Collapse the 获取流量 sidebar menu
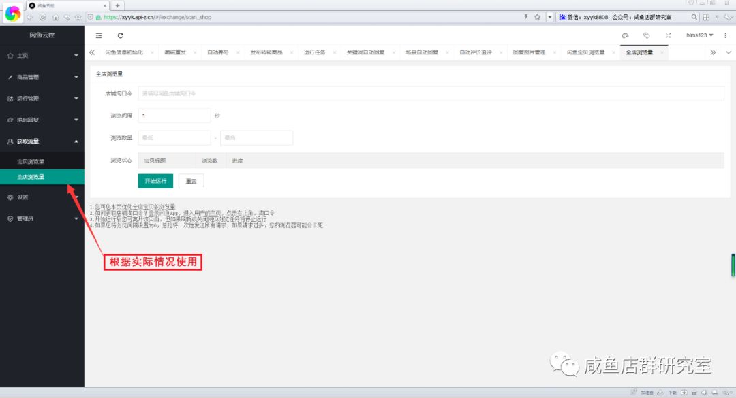The height and width of the screenshot is (398, 736). [42, 142]
